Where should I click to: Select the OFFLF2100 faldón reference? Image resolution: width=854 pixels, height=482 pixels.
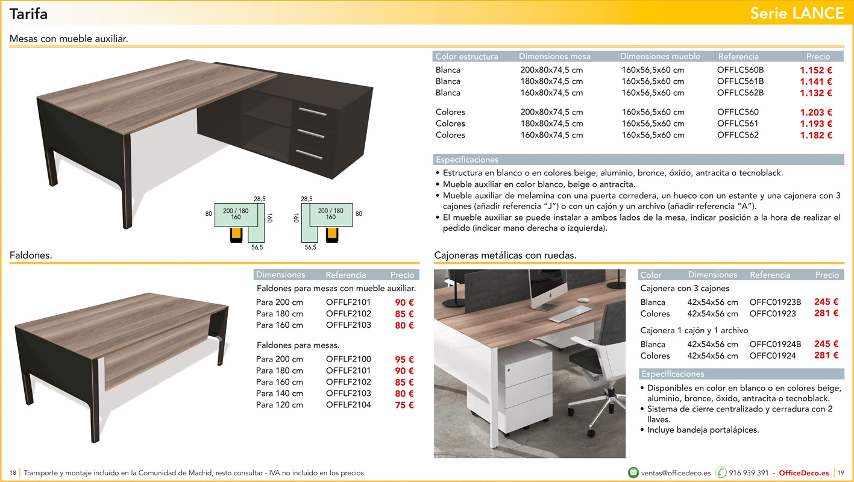click(348, 359)
